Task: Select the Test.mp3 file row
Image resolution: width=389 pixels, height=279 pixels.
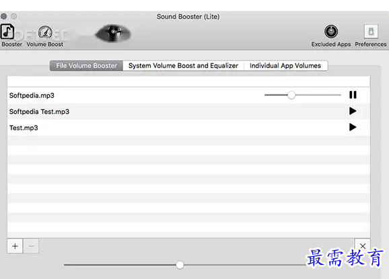Action: click(188, 127)
